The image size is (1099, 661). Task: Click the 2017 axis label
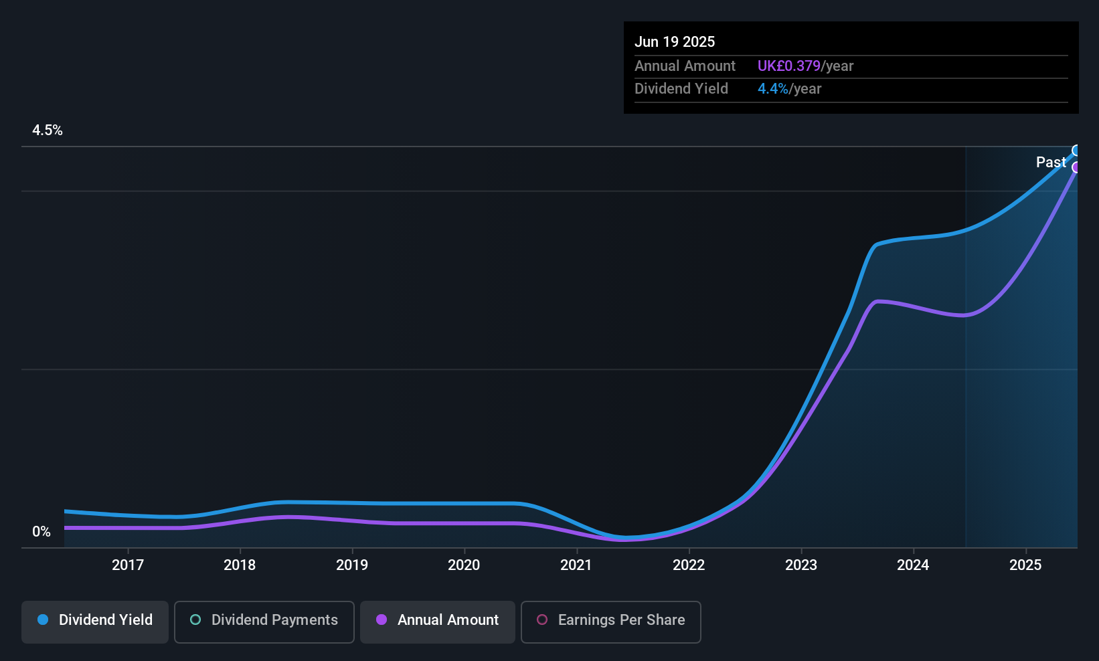128,565
